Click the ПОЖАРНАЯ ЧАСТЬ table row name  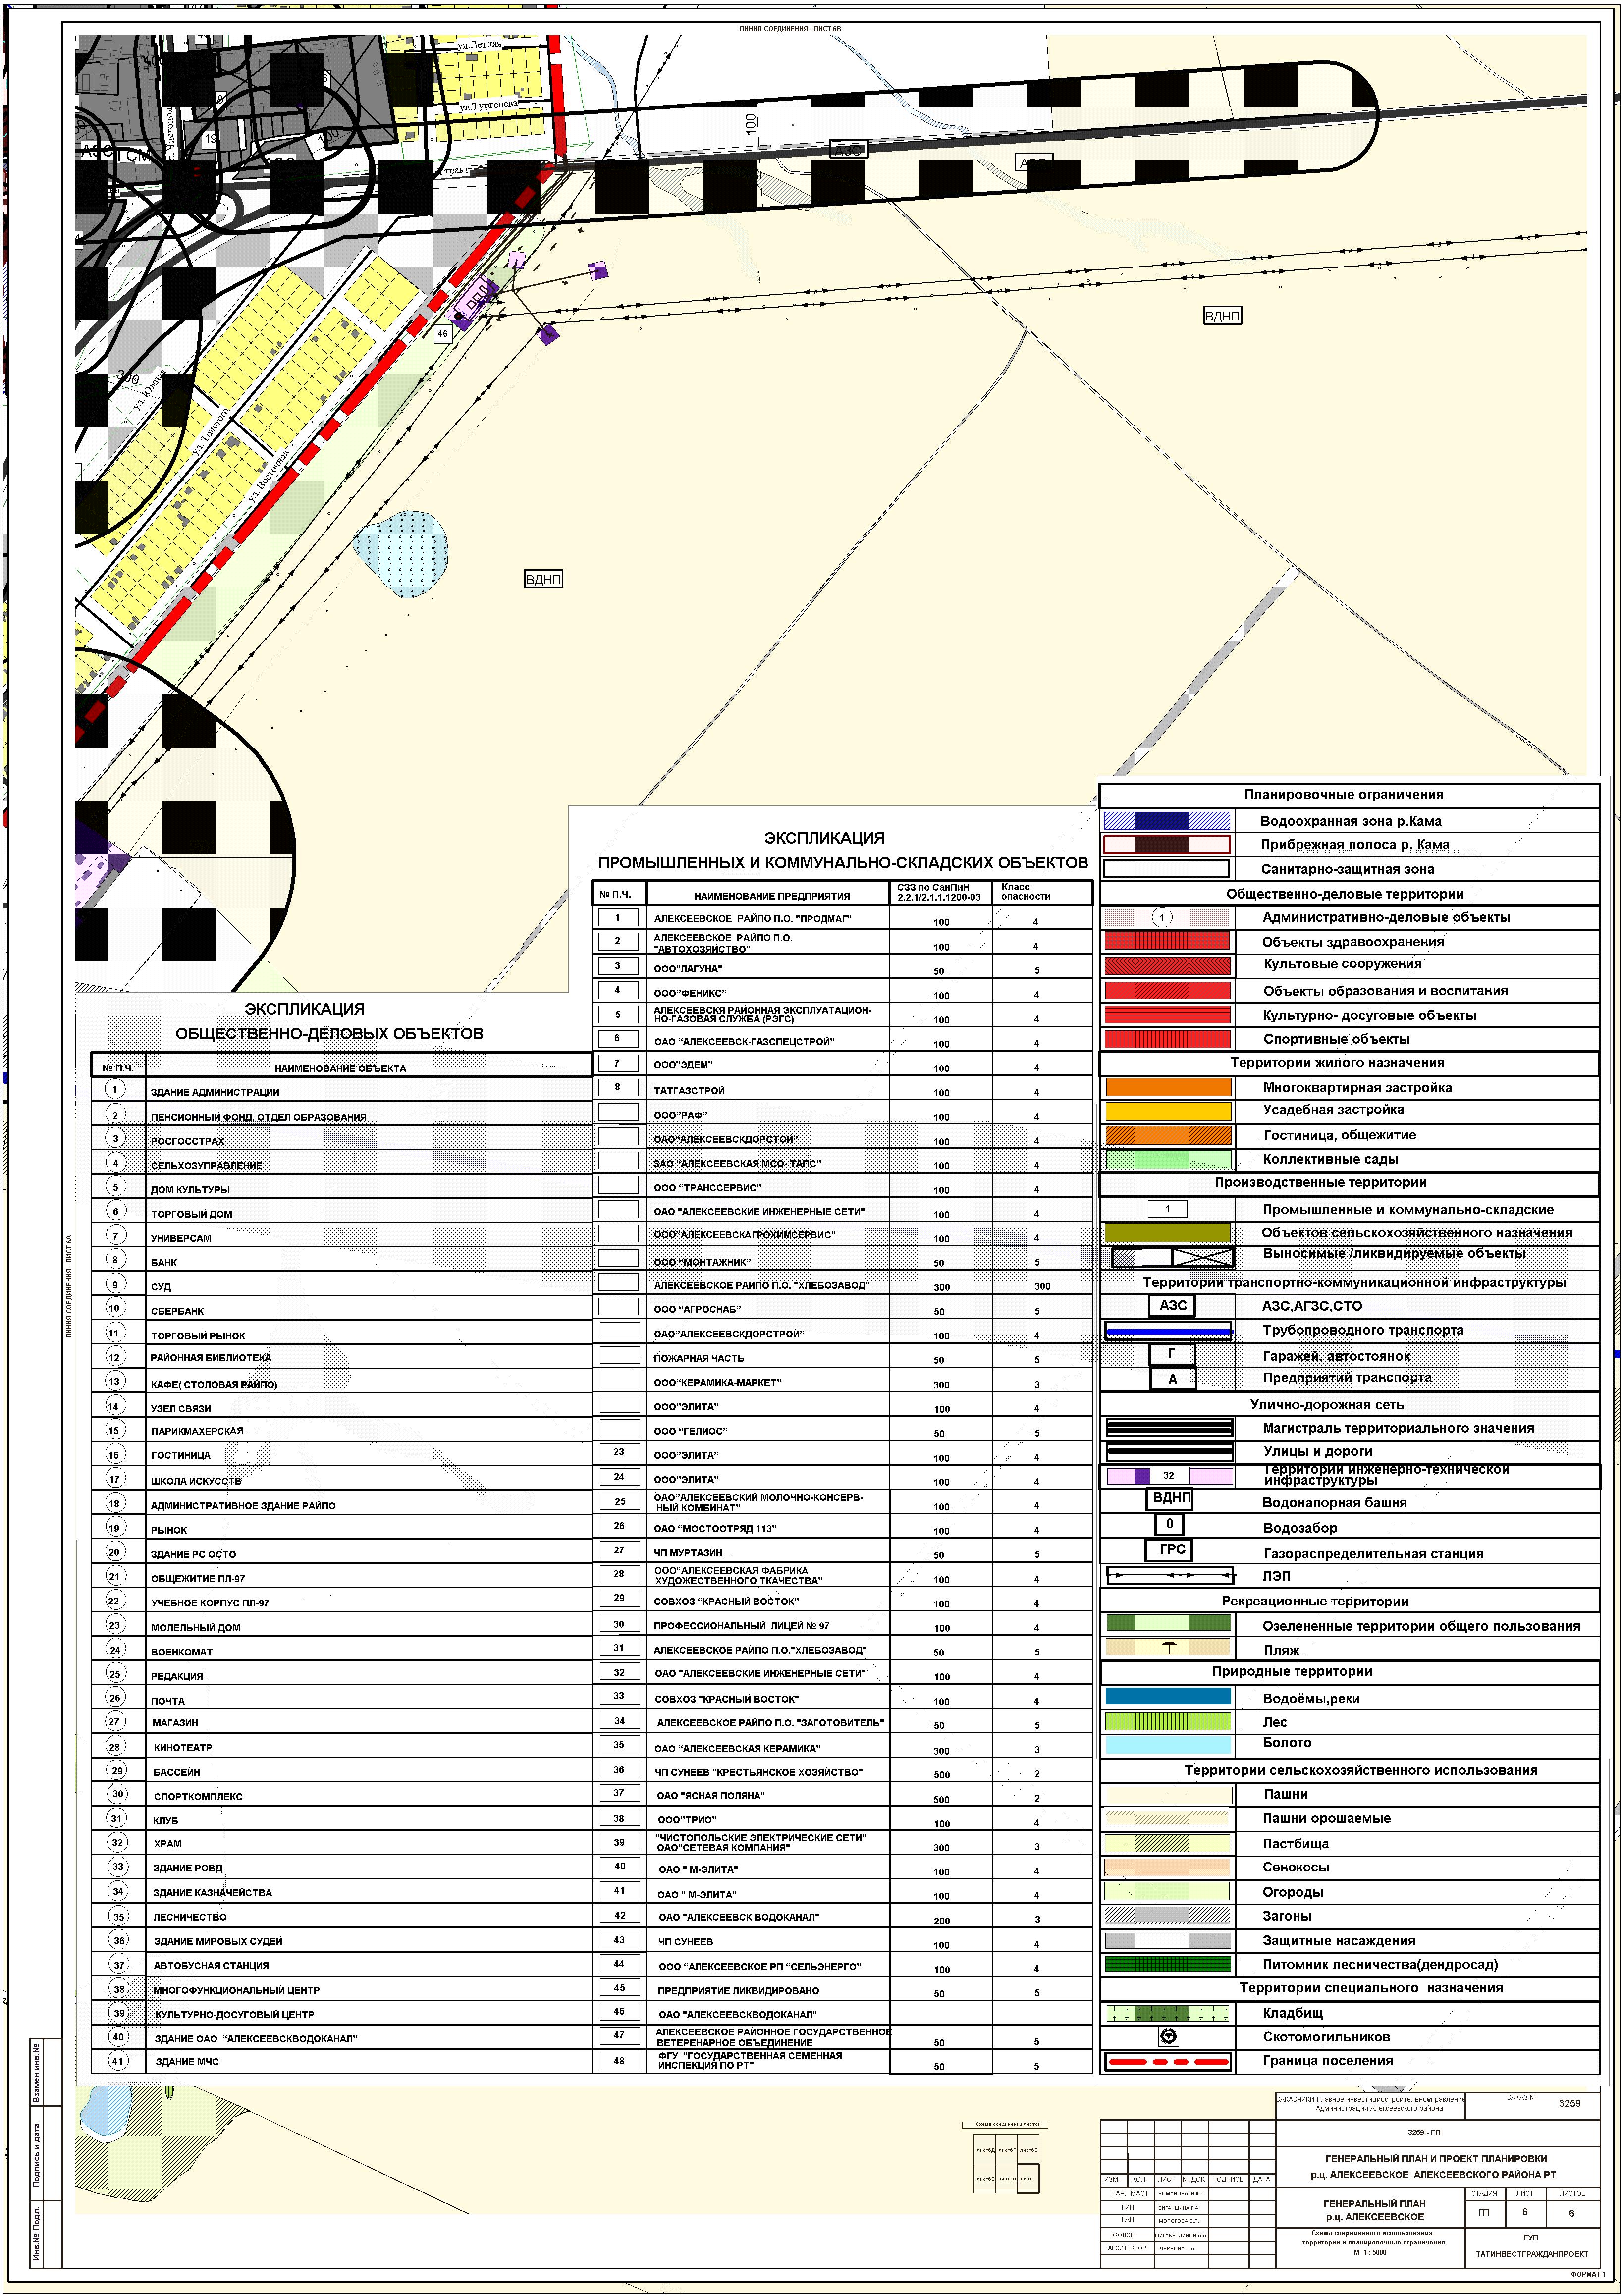[x=699, y=1358]
